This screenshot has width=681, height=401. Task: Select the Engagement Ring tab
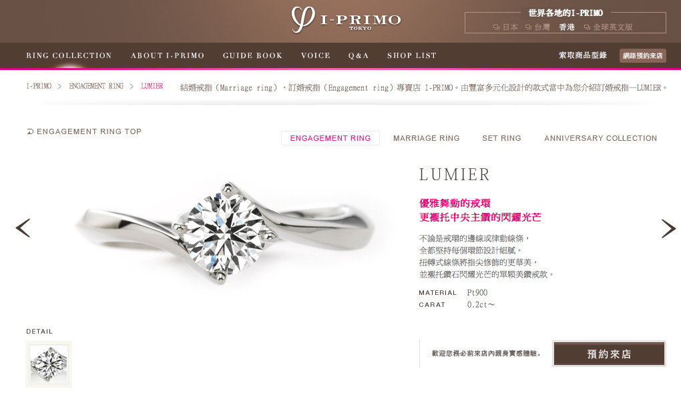pyautogui.click(x=330, y=138)
